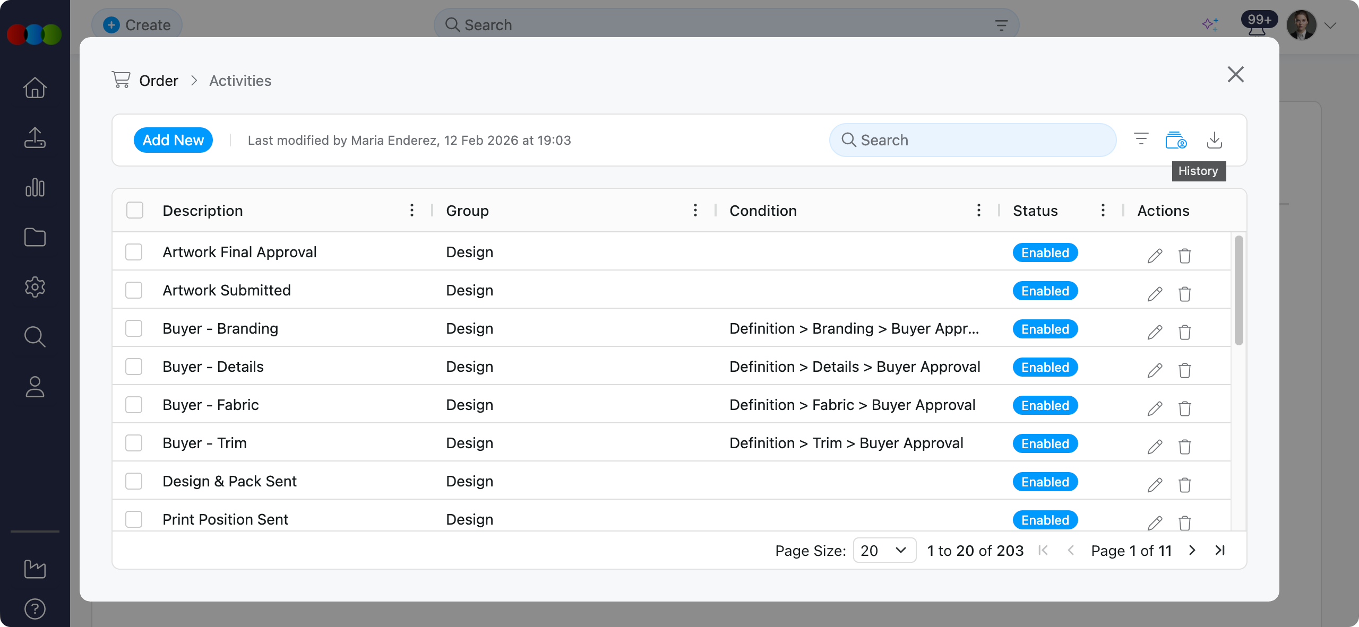The height and width of the screenshot is (627, 1359).
Task: Go to the Order breadcrumb
Action: tap(158, 81)
